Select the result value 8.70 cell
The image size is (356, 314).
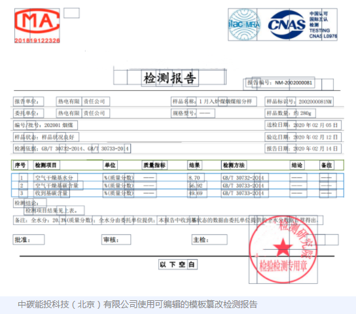pos(196,178)
